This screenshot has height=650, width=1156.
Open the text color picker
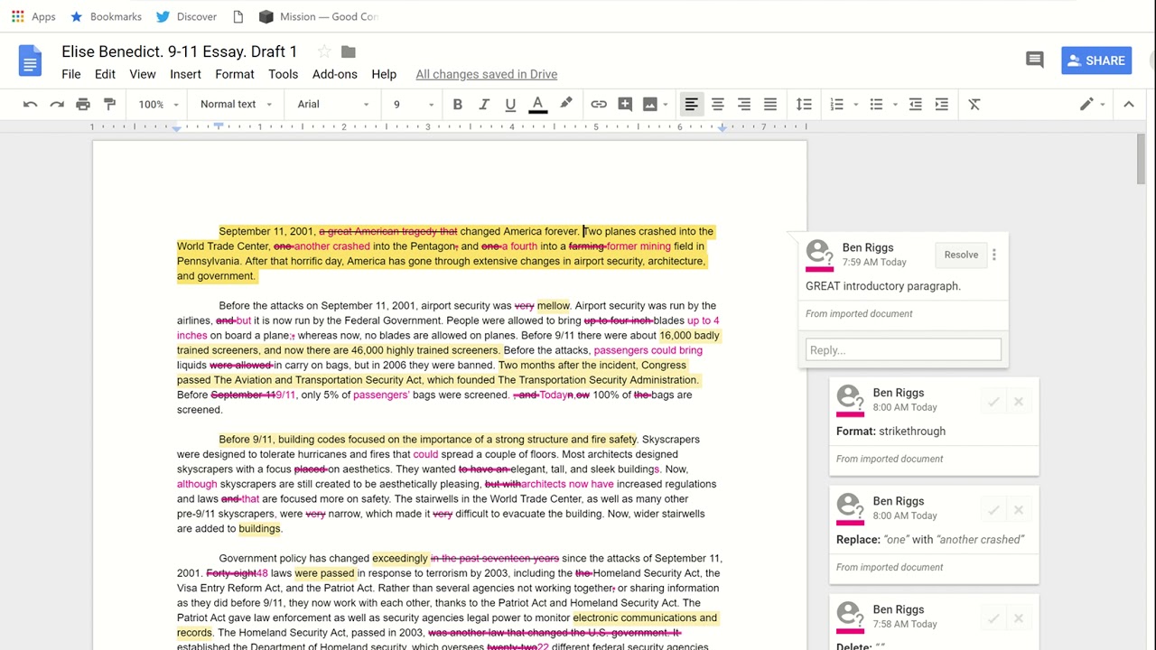click(537, 105)
